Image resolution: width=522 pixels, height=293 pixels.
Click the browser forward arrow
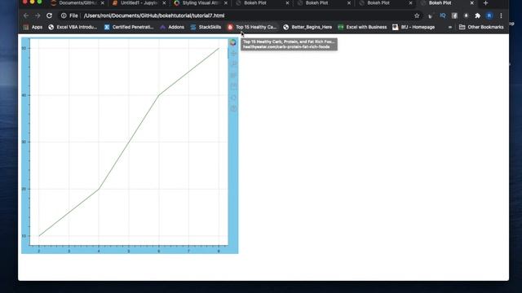(x=38, y=15)
